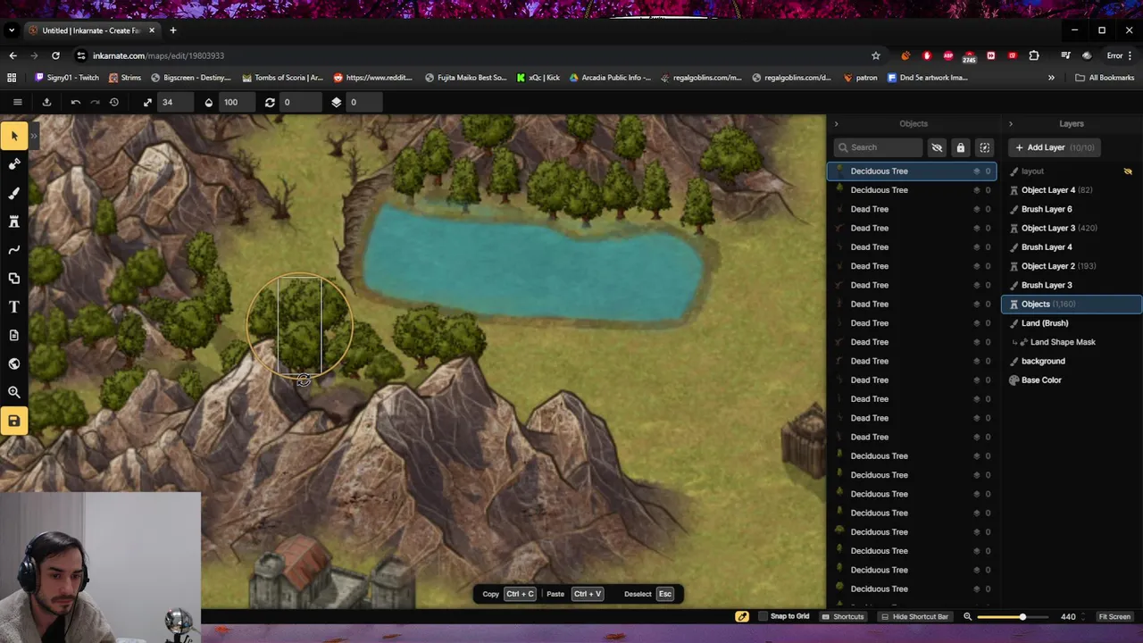Viewport: 1143px width, 643px height.
Task: Open a new Chrome tab
Action: point(173,30)
